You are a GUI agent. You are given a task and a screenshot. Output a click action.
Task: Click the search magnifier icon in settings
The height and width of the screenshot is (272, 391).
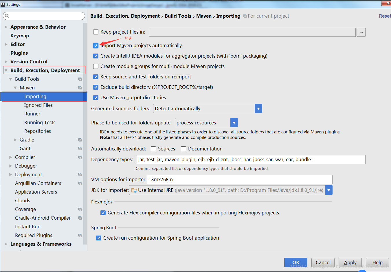[x=7, y=16]
